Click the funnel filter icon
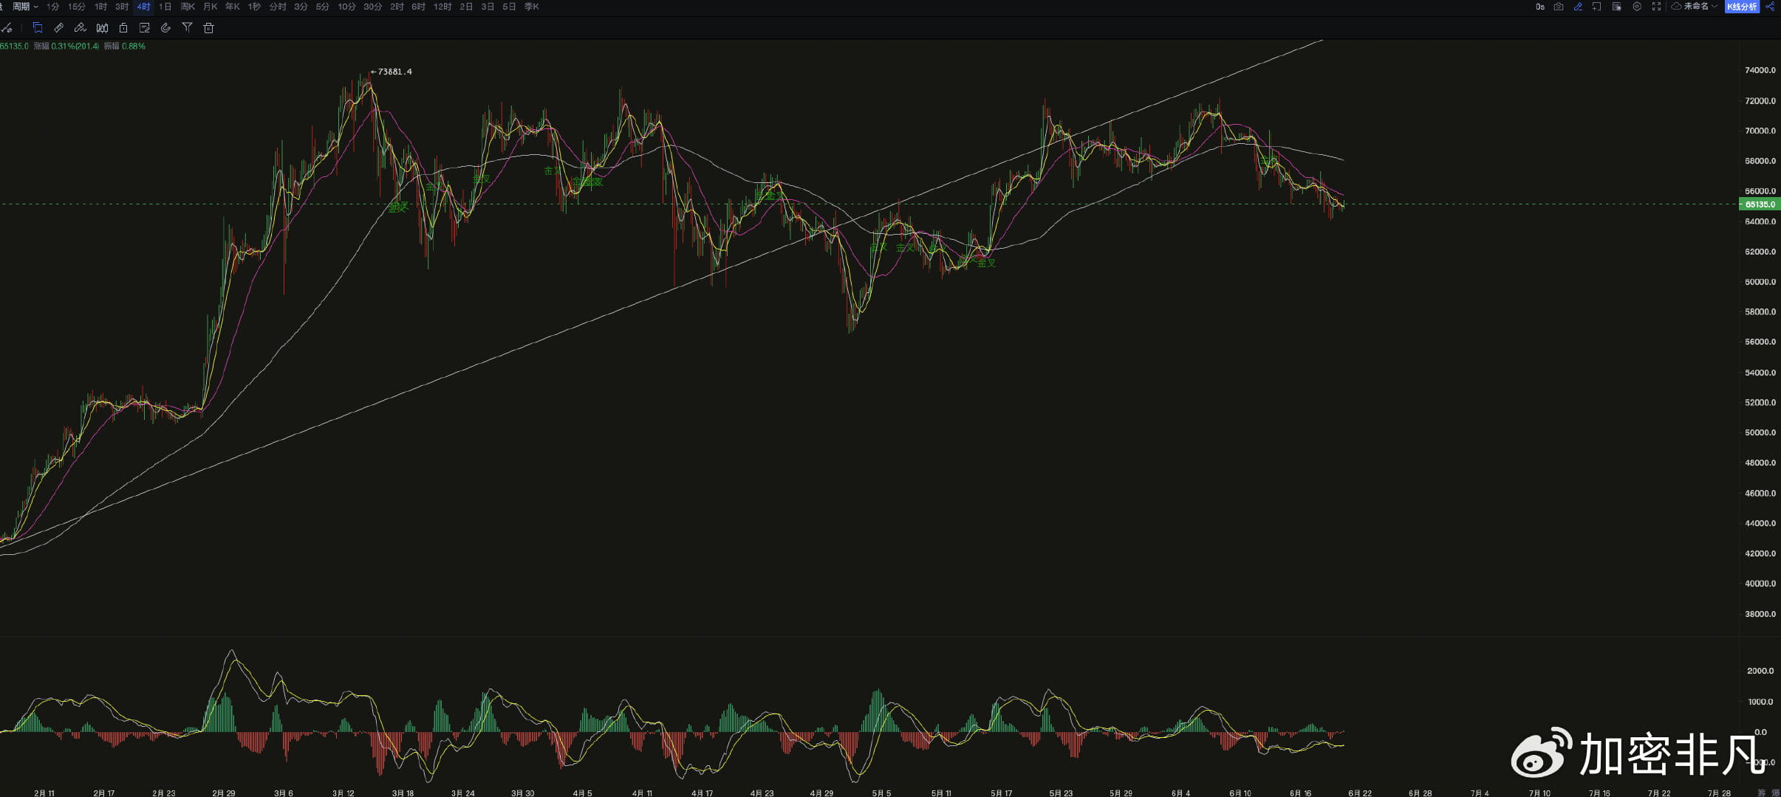Screen dimensions: 1781x797 [187, 28]
